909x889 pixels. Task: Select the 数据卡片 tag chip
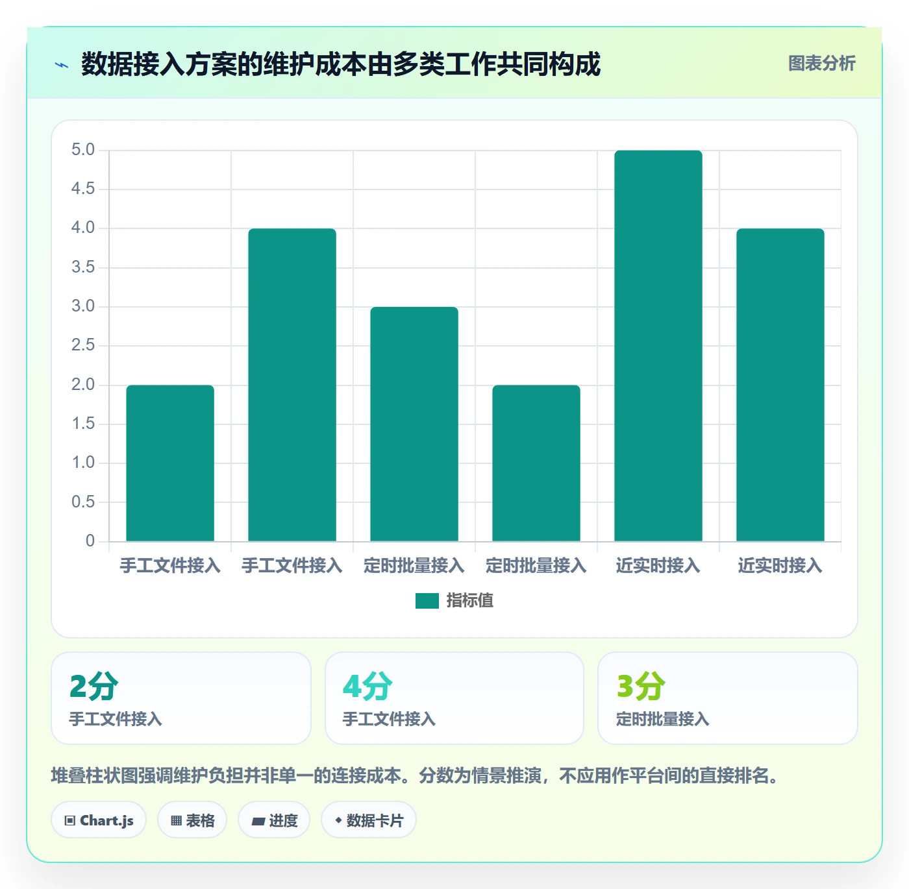(x=369, y=820)
